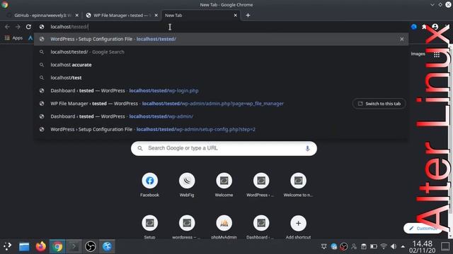The height and width of the screenshot is (254, 453).
Task: Go back using the back arrow
Action: [7, 27]
